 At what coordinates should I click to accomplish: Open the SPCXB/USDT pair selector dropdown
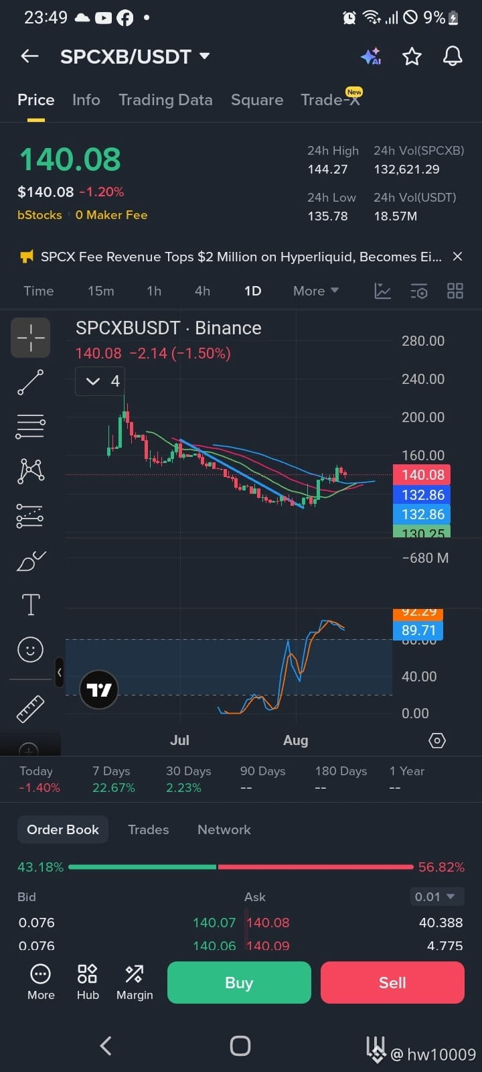point(135,56)
